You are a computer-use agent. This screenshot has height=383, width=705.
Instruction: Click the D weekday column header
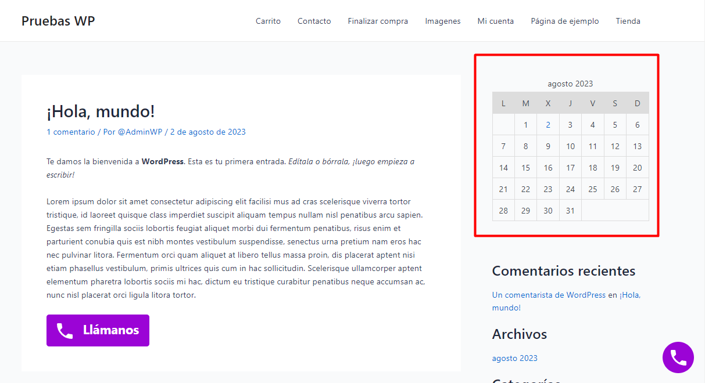click(638, 103)
